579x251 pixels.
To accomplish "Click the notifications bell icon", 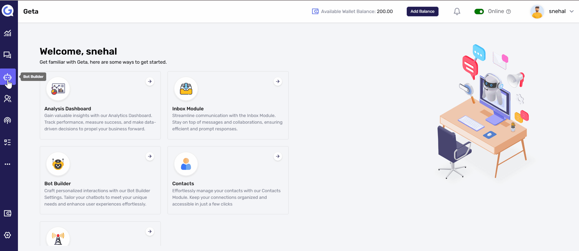I will [457, 12].
